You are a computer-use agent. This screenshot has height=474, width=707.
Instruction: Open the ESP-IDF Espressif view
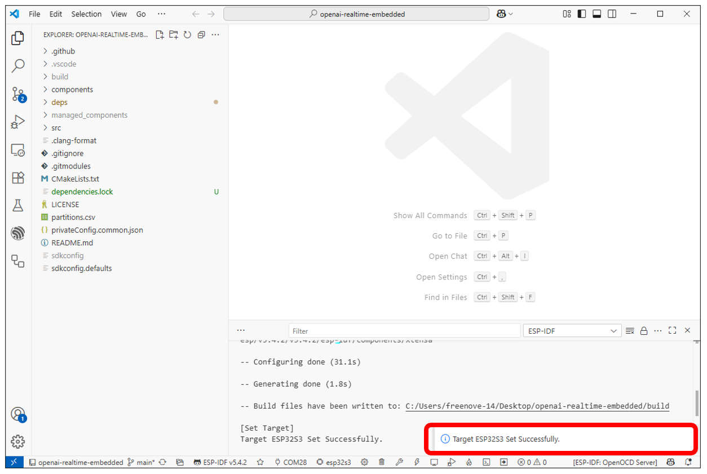[18, 233]
